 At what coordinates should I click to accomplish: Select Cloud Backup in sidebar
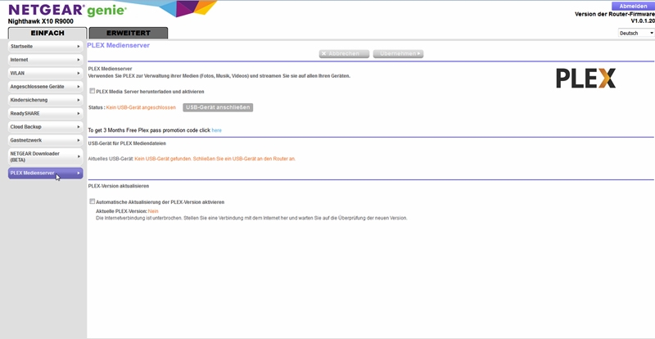(x=45, y=126)
